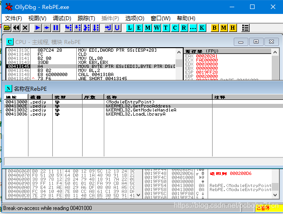Open the 选项(O) menu

pyautogui.click(x=135, y=18)
